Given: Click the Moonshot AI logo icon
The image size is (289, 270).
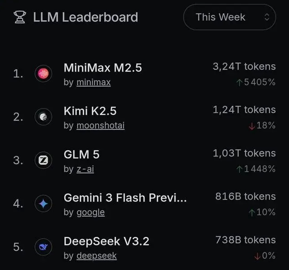Looking at the screenshot, I should click(x=43, y=117).
